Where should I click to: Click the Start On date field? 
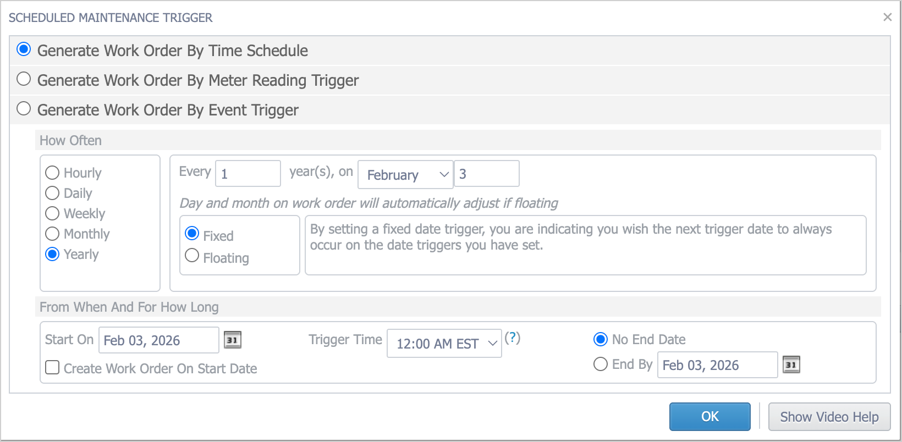tap(158, 341)
